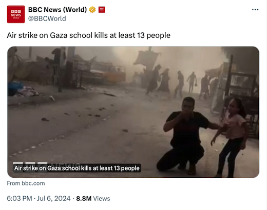The image size is (267, 210).
Task: Click the red BBC affiliate badge
Action: pos(102,10)
